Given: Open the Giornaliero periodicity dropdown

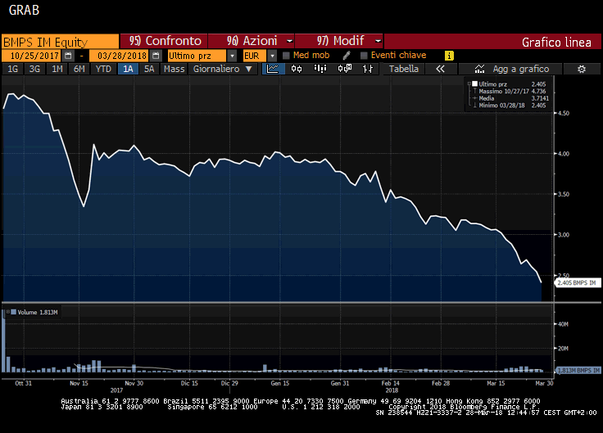Looking at the screenshot, I should (222, 69).
